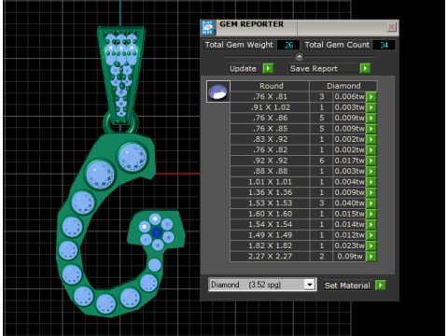Click the Set Material label
The width and height of the screenshot is (448, 336).
[347, 286]
